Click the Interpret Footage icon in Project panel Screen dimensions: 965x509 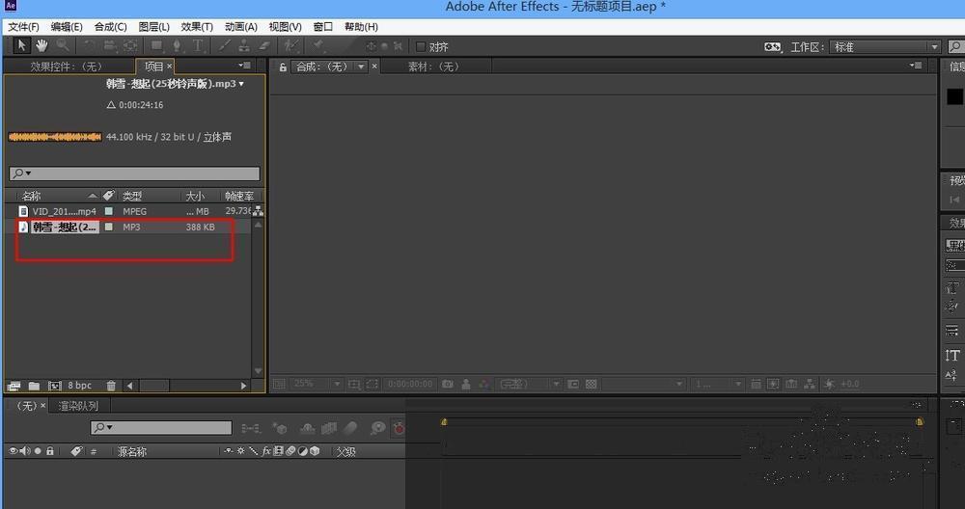[x=14, y=386]
